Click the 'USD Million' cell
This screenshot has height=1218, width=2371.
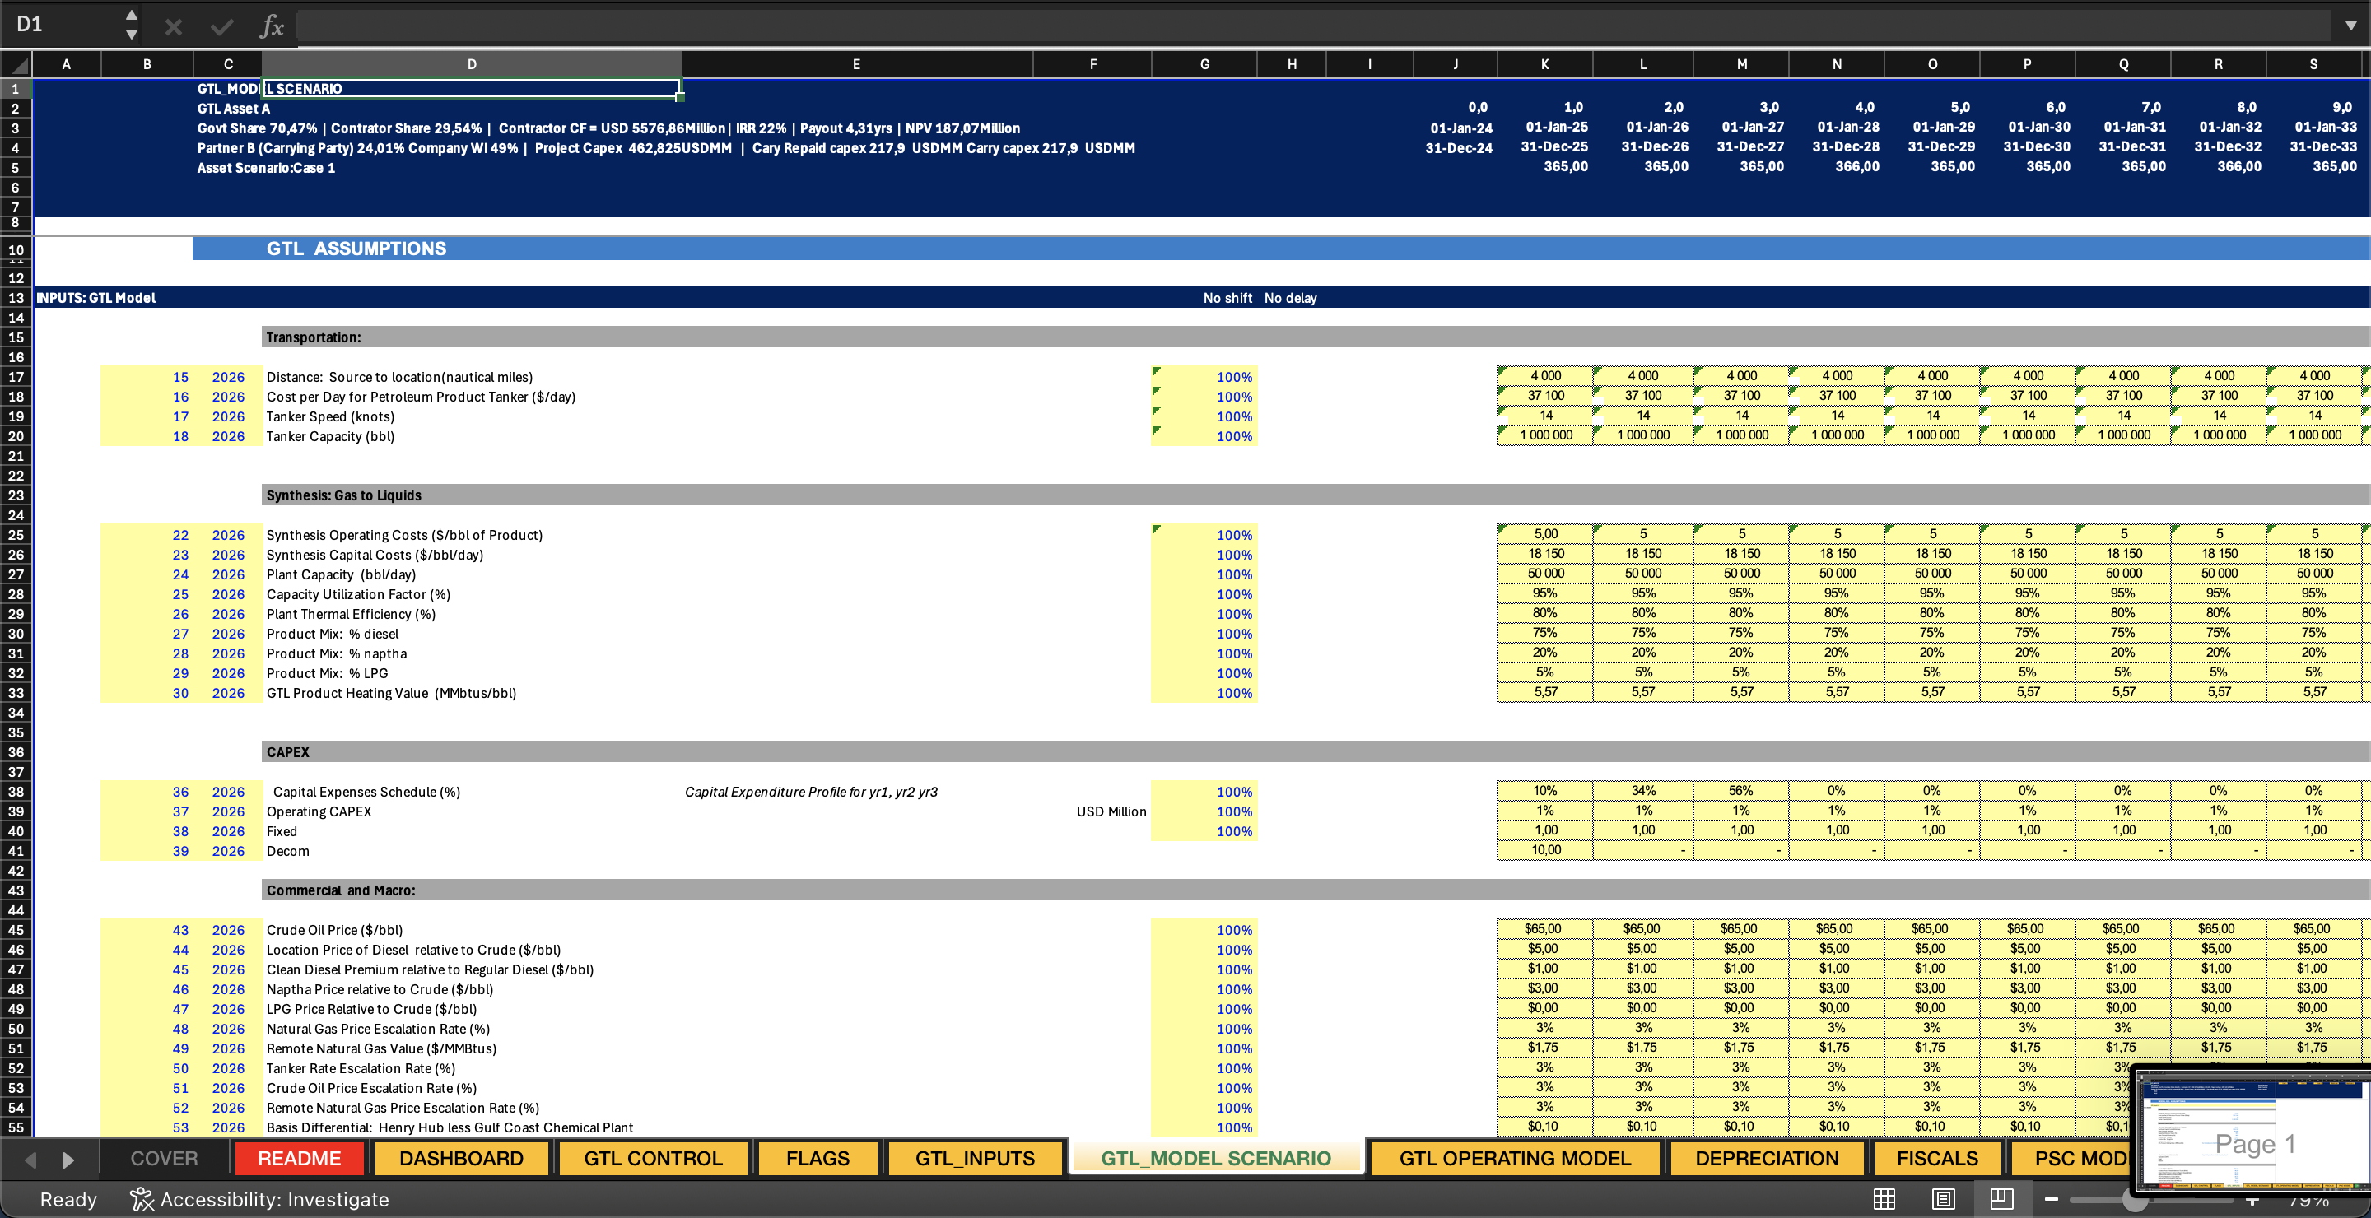[x=1111, y=811]
